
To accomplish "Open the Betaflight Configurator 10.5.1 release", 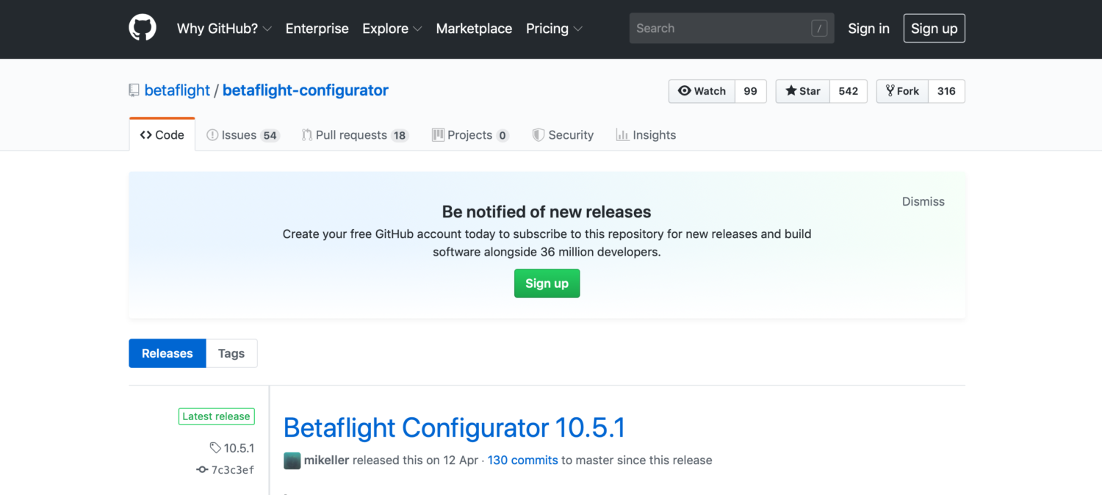I will point(454,427).
